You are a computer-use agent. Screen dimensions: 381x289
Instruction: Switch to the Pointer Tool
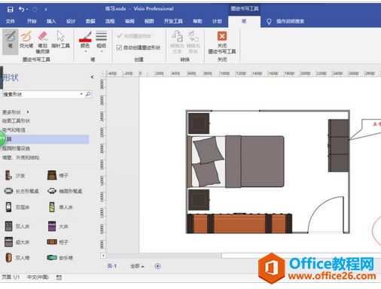pos(60,40)
